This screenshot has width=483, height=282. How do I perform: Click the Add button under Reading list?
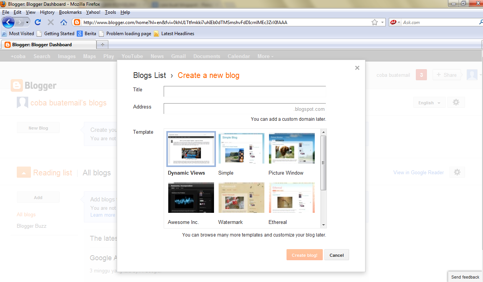click(x=38, y=198)
